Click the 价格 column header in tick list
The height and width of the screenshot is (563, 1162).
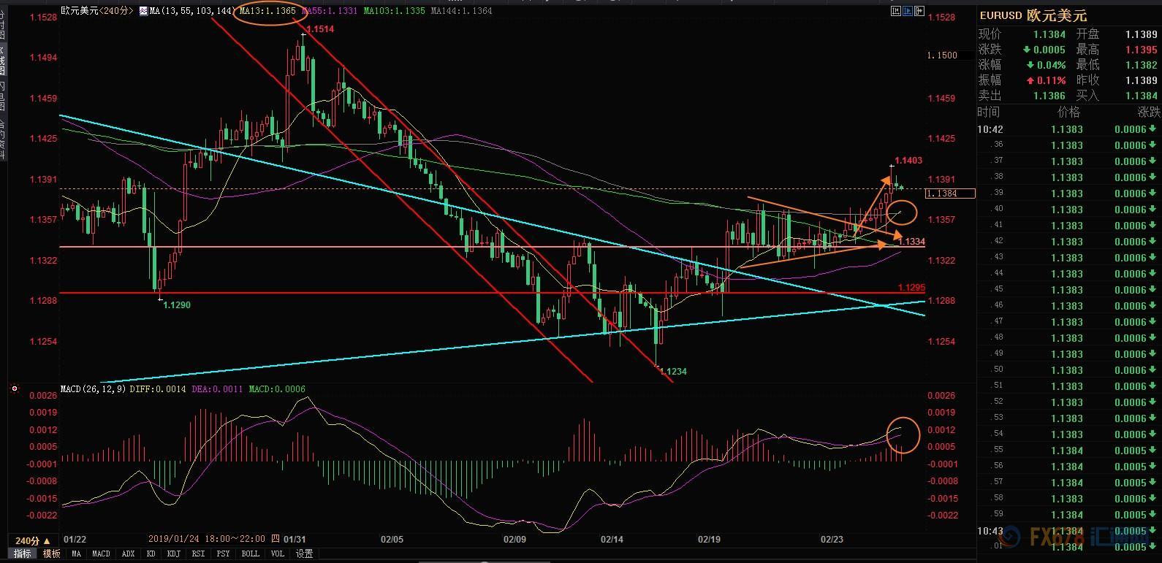[x=1068, y=112]
